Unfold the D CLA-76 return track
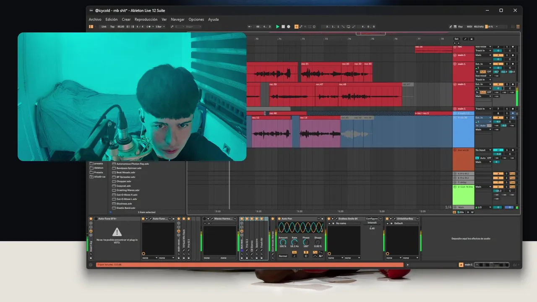Screen dimensions: 537x302 tap(455, 187)
